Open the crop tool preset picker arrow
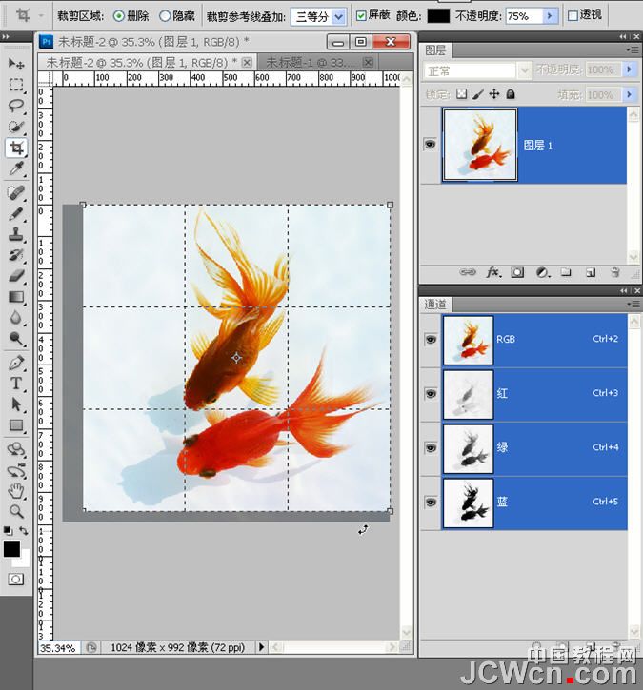The image size is (643, 690). click(x=41, y=16)
